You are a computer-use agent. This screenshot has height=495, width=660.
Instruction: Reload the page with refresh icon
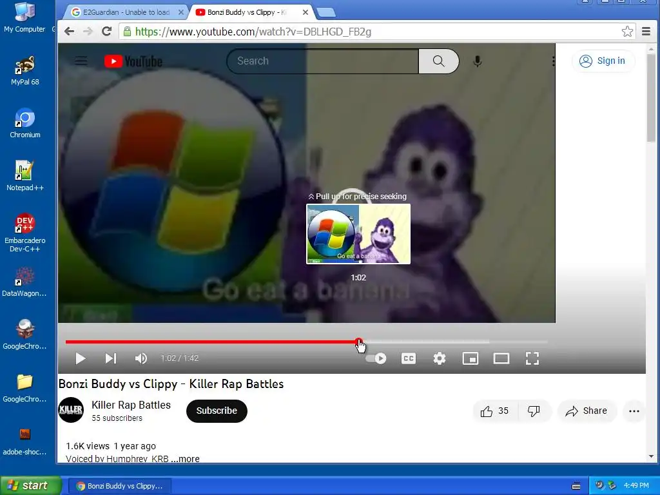pyautogui.click(x=106, y=31)
